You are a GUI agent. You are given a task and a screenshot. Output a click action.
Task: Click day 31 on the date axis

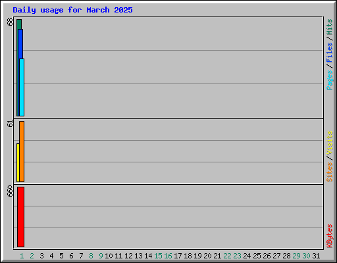click(x=316, y=256)
